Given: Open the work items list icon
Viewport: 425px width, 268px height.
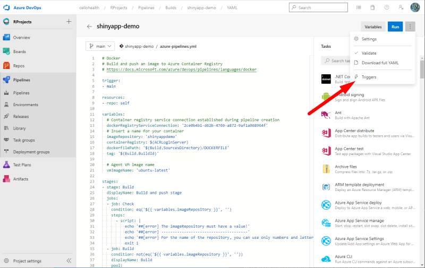Looking at the screenshot, I should click(x=359, y=7).
